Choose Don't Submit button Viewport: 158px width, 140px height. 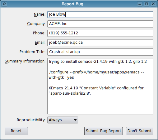click(x=140, y=131)
